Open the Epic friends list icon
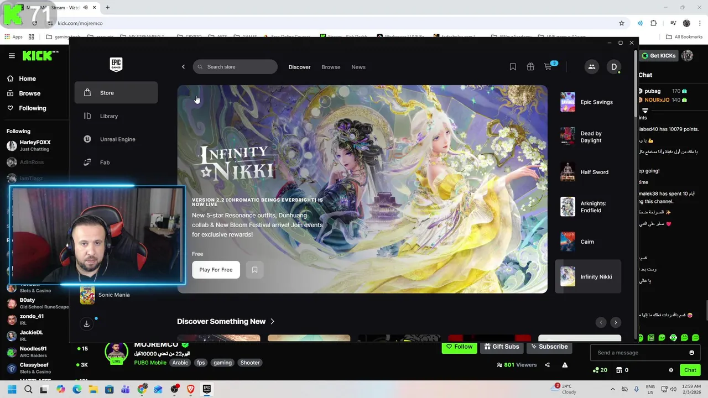 pyautogui.click(x=591, y=67)
